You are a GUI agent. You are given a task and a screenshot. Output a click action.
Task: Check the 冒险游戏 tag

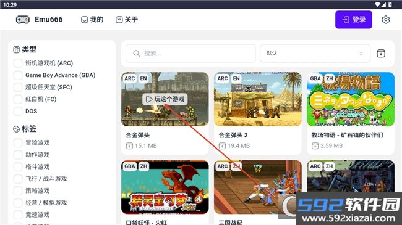(x=18, y=142)
